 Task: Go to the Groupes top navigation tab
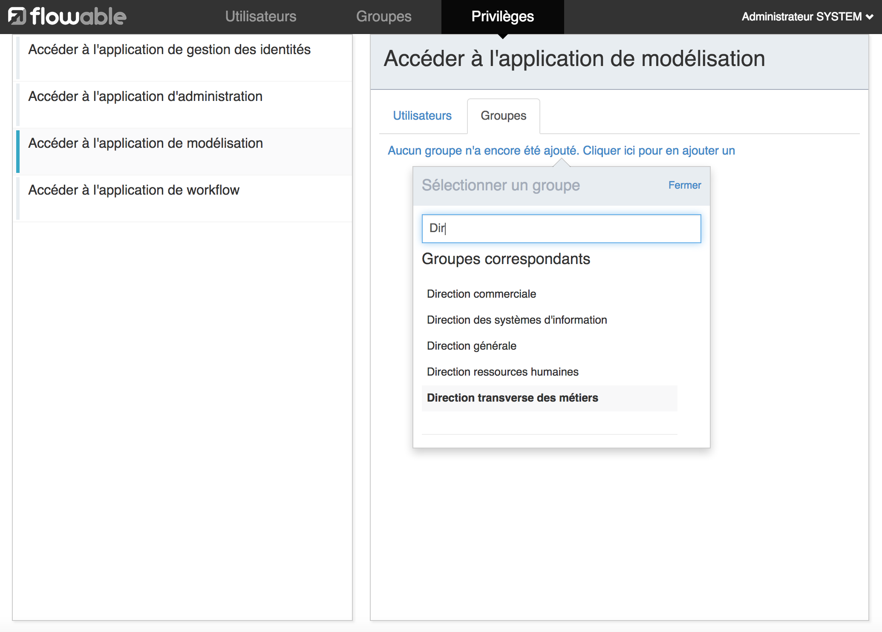[384, 16]
